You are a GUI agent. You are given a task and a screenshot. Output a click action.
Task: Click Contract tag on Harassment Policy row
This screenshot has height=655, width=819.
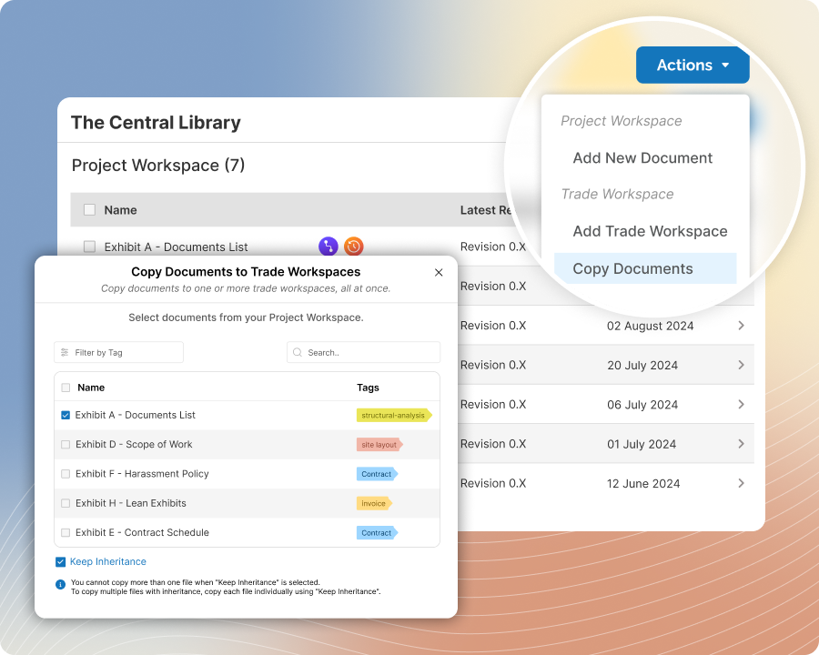click(x=377, y=474)
